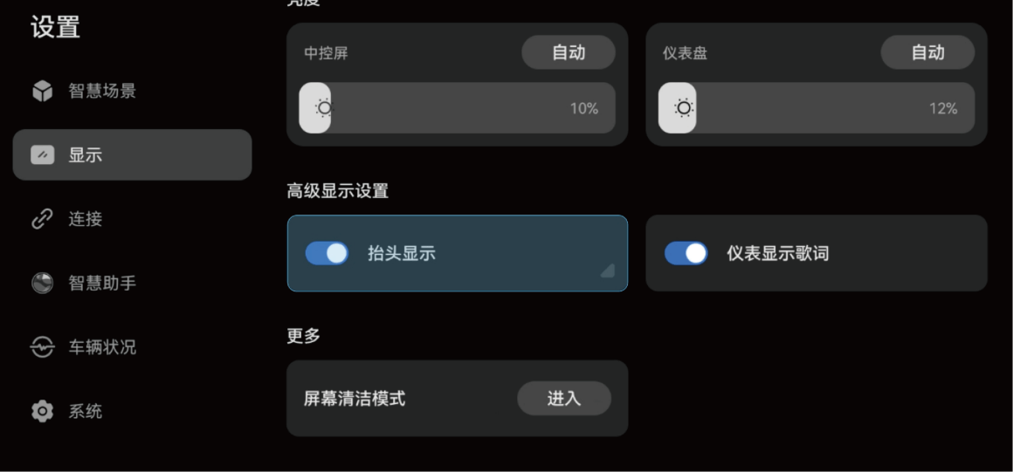
Task: Click the 中控屏 brightness sun icon
Action: pos(324,108)
